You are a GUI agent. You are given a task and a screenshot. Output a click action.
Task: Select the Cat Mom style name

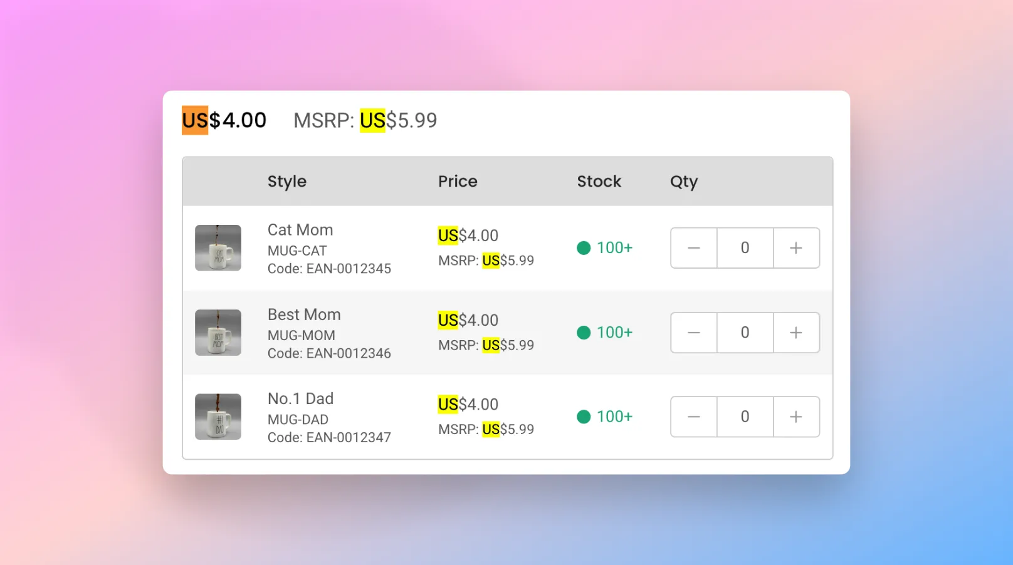300,230
